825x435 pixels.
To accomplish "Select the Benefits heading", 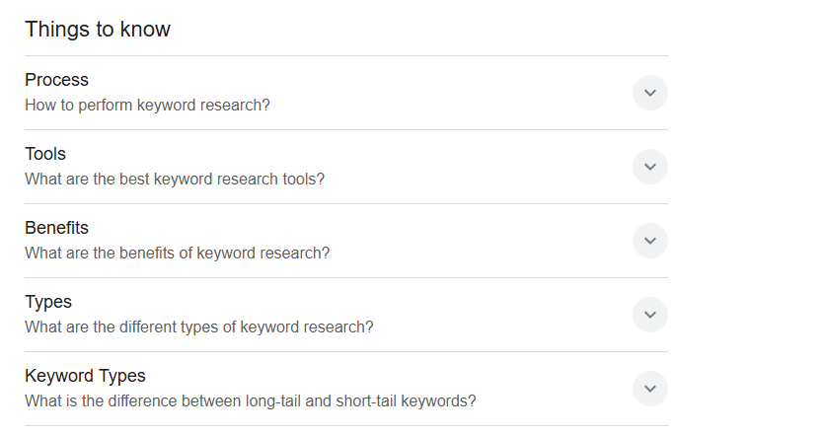I will (56, 228).
